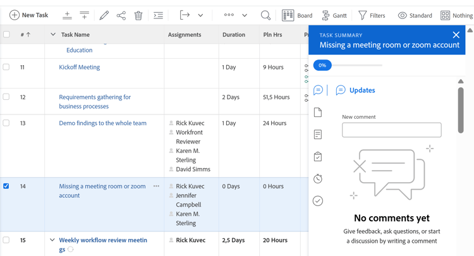
Task: Click the New Task button
Action: click(x=29, y=15)
